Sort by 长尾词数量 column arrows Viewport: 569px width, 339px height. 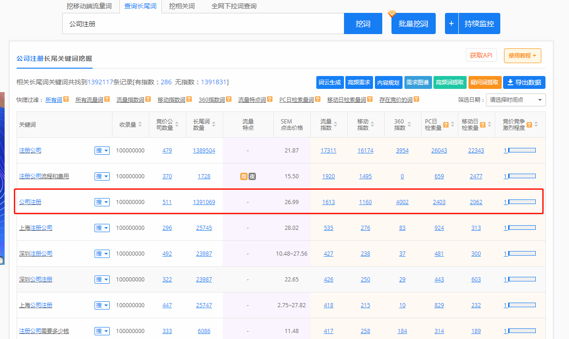point(214,124)
